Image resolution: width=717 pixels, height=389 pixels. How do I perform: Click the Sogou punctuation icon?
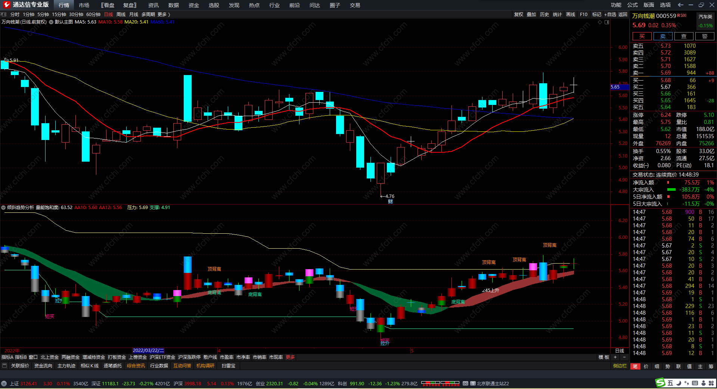tap(686, 383)
